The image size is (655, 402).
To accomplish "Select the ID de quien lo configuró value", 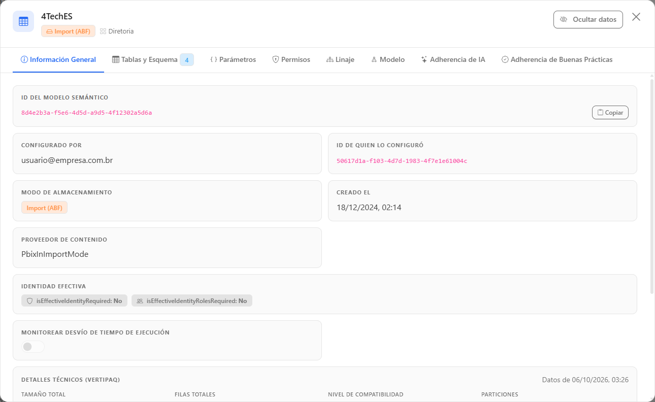I will [402, 161].
